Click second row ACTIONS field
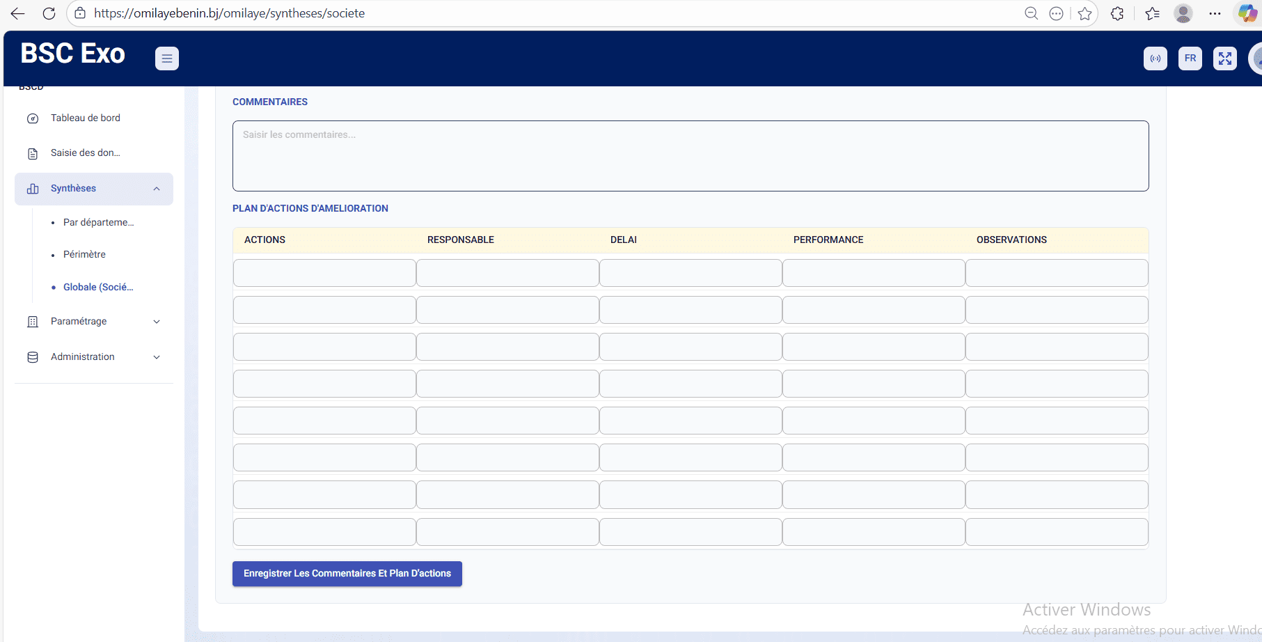 click(x=324, y=310)
